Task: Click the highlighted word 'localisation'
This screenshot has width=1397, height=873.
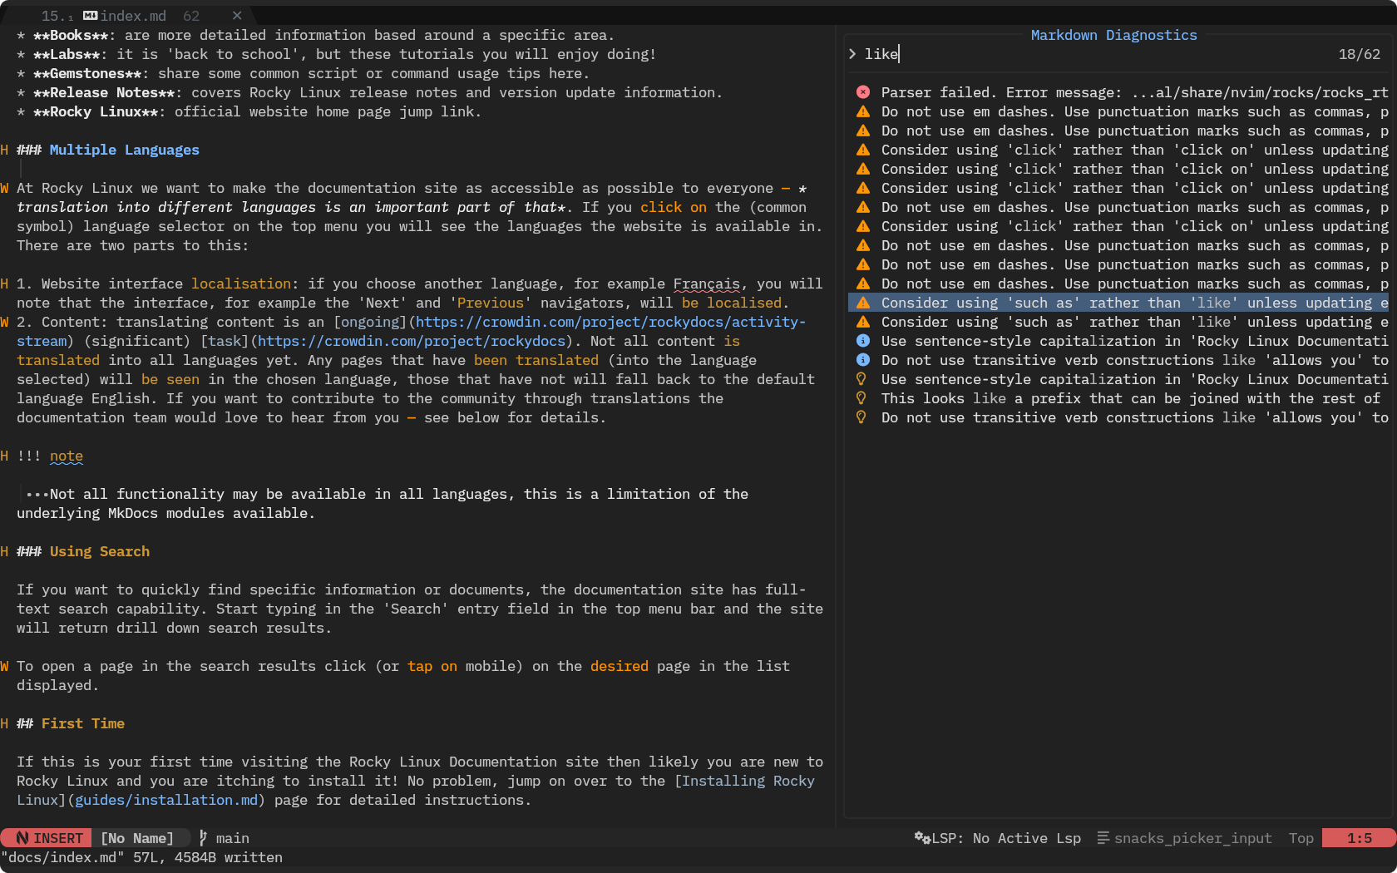Action: (241, 284)
